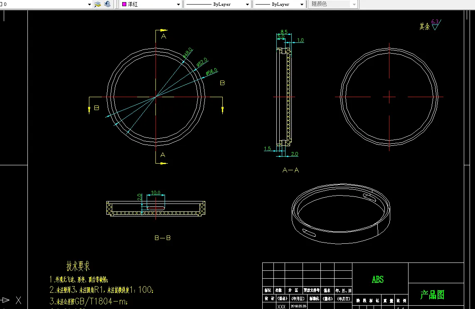Click the UCS X-axis arrow icon

click(6, 300)
